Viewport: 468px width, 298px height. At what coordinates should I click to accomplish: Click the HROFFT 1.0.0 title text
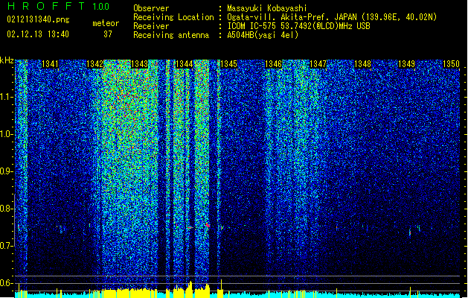coord(58,6)
